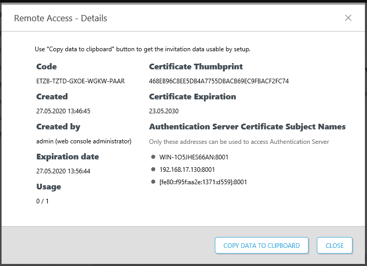Click the invitation code ETZB-TZTD-GXOE-WGKW-PAAR
This screenshot has height=266, width=367.
click(x=81, y=81)
